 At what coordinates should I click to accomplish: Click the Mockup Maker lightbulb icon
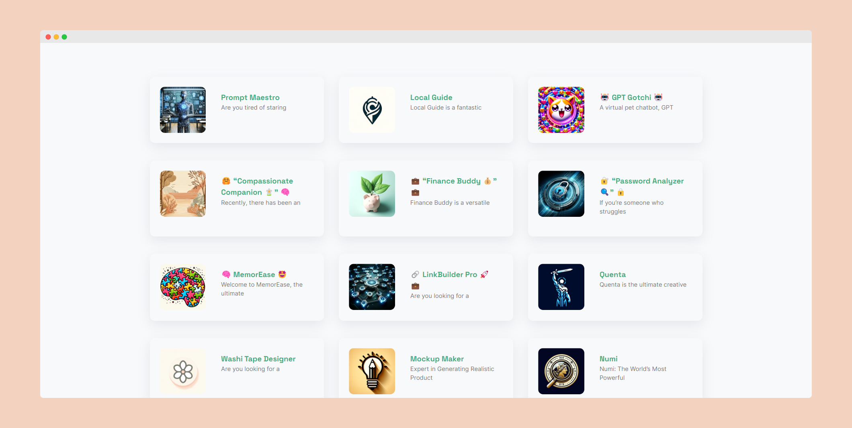(372, 371)
